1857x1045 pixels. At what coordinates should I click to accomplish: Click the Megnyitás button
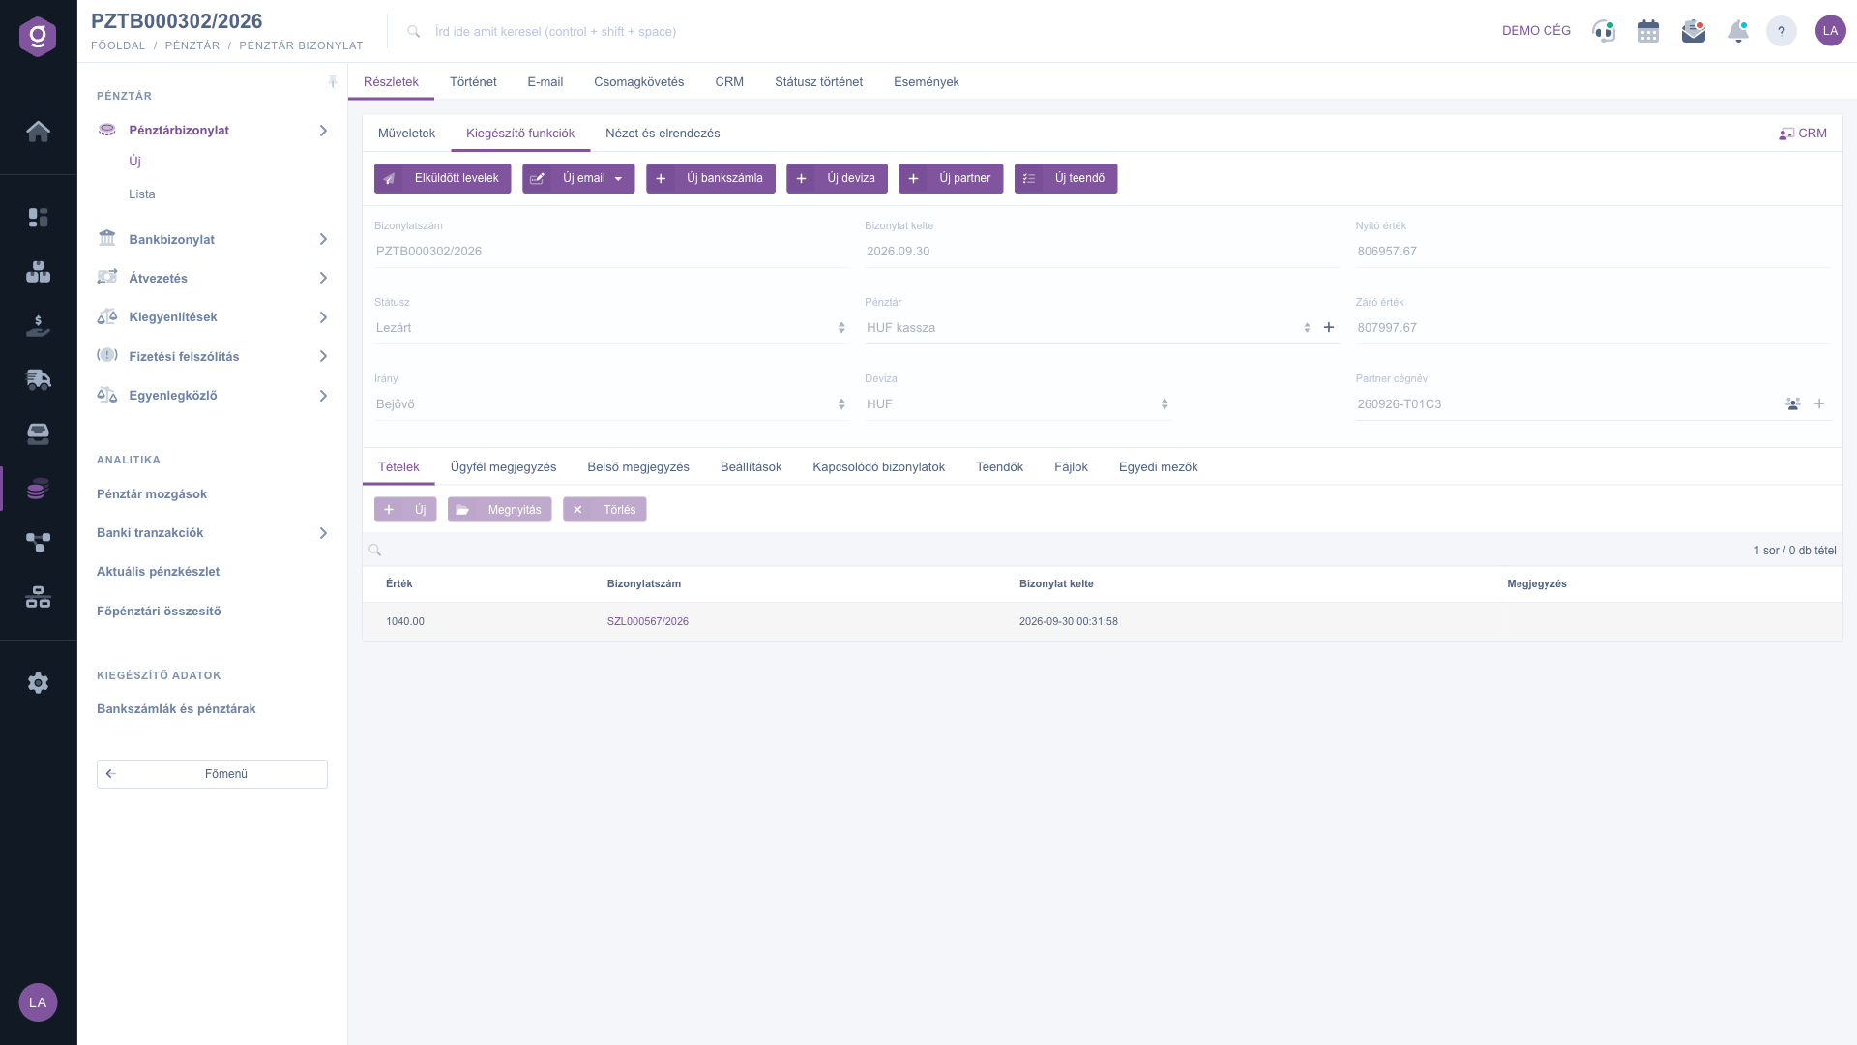pyautogui.click(x=499, y=510)
